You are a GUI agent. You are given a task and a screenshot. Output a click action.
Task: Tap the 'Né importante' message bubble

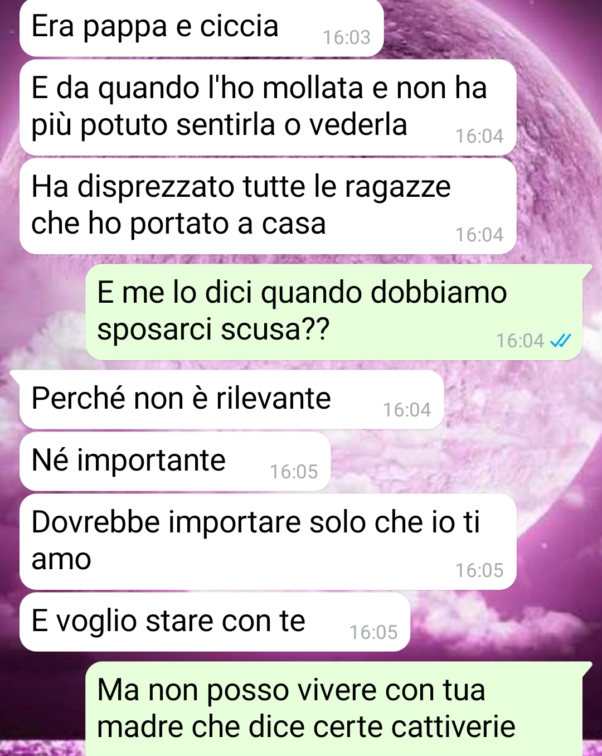pos(176,462)
